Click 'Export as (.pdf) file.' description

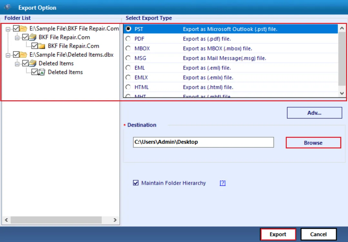207,39
